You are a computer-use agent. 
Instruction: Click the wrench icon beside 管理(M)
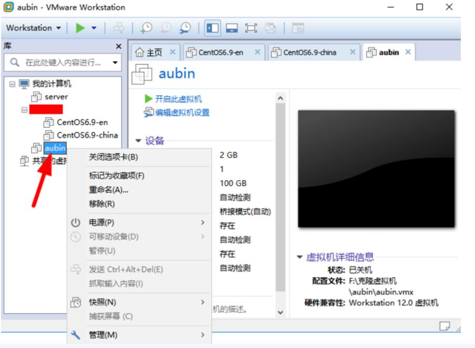click(x=76, y=335)
